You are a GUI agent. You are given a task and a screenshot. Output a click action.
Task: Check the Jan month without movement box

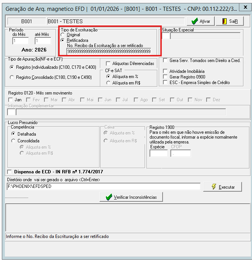(x=10, y=100)
